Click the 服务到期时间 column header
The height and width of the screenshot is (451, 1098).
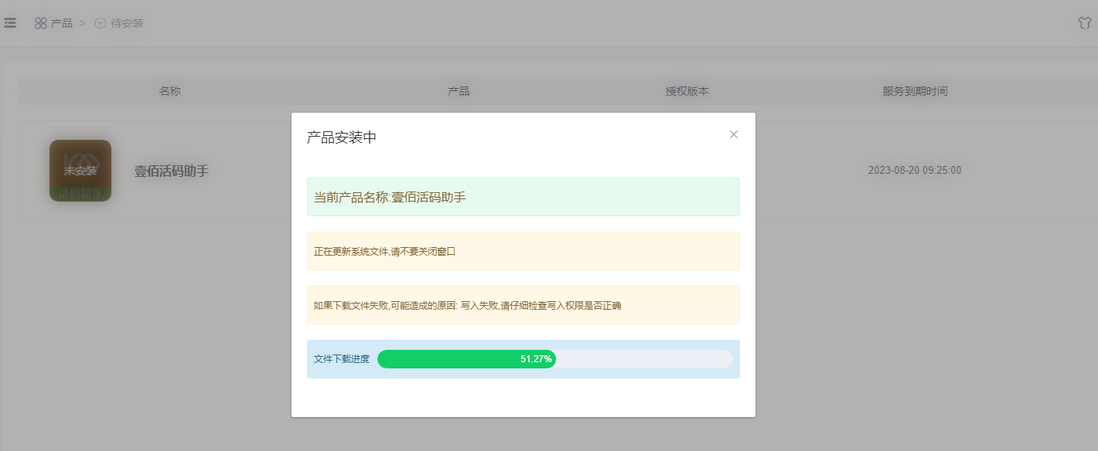(916, 91)
